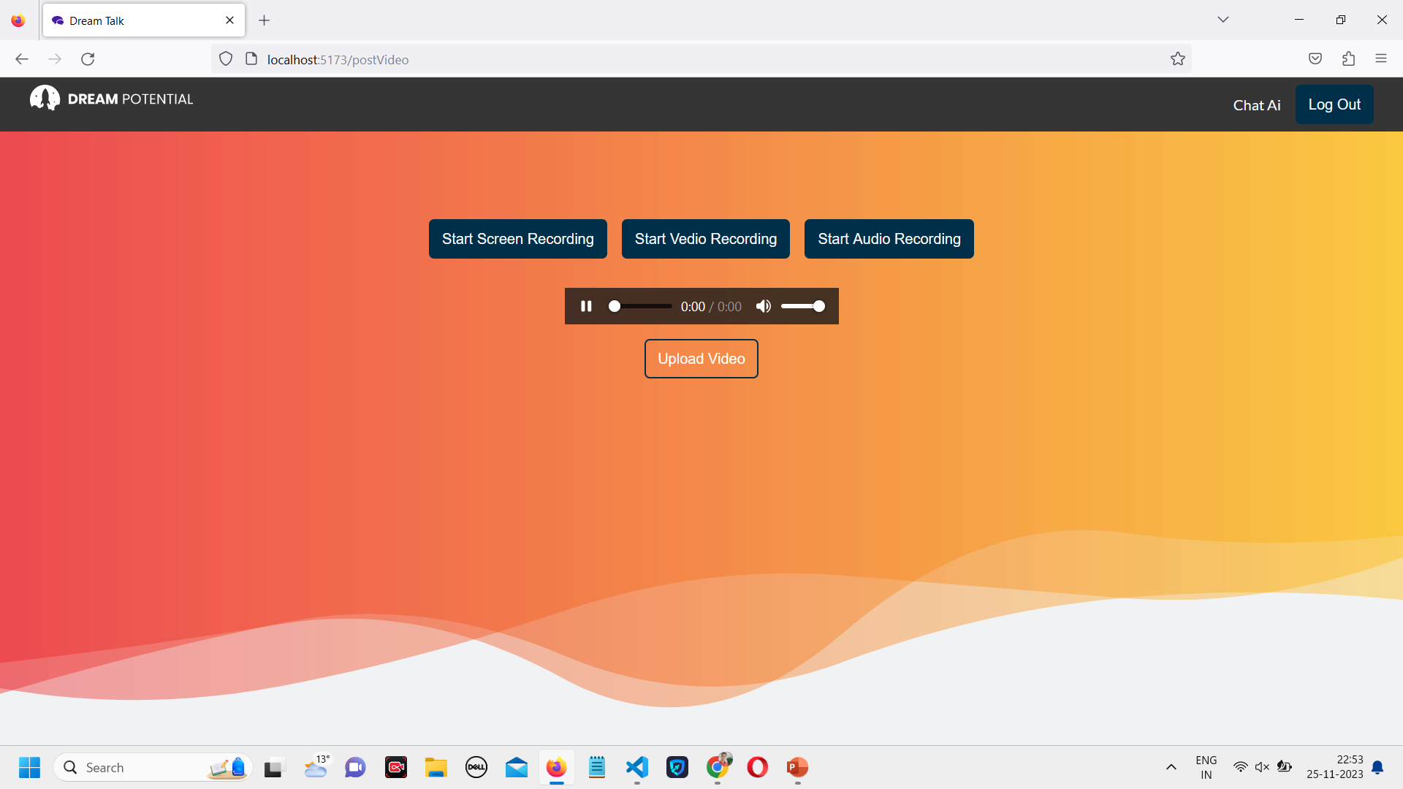
Task: Pause the audio player
Action: (x=586, y=306)
